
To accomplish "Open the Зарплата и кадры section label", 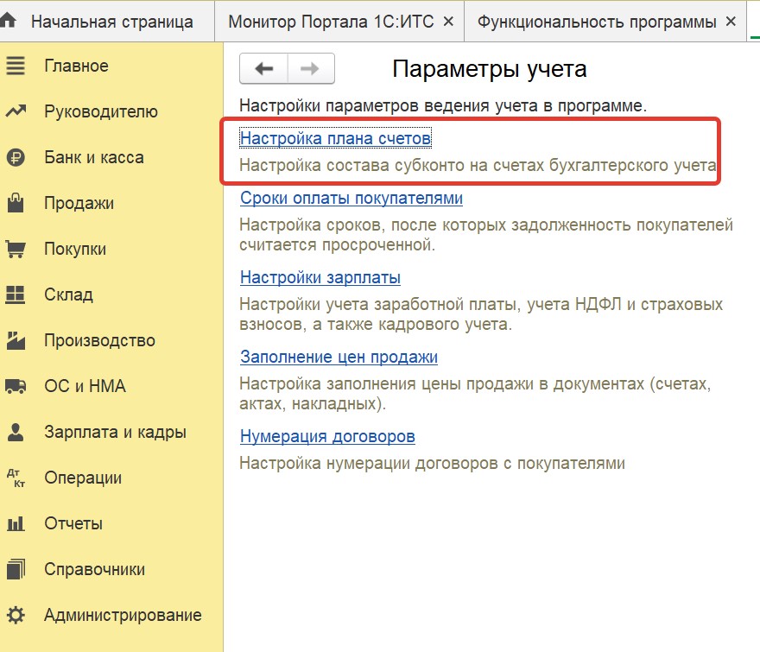I will tap(116, 432).
